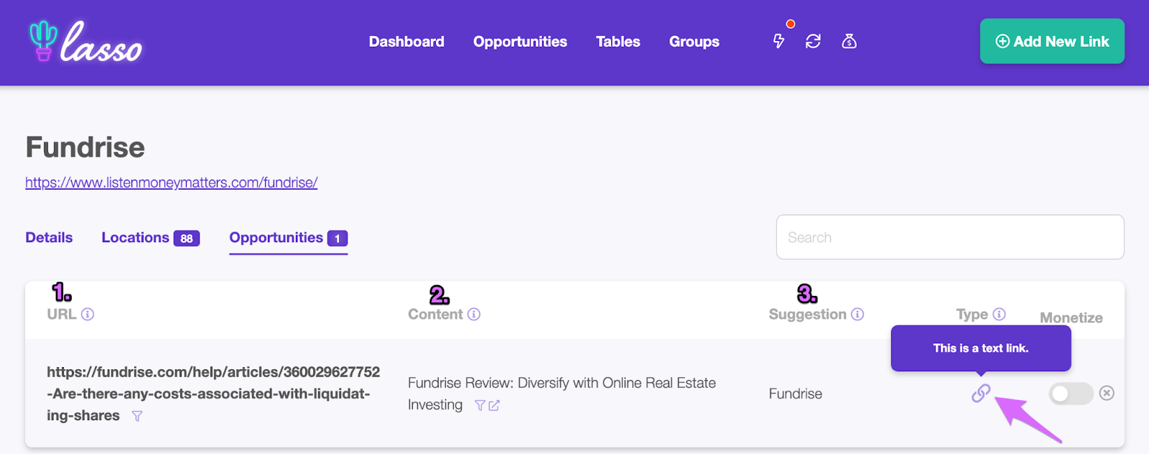Click the Fundrise suggestion cell
Screen dimensions: 1149x454
(795, 394)
